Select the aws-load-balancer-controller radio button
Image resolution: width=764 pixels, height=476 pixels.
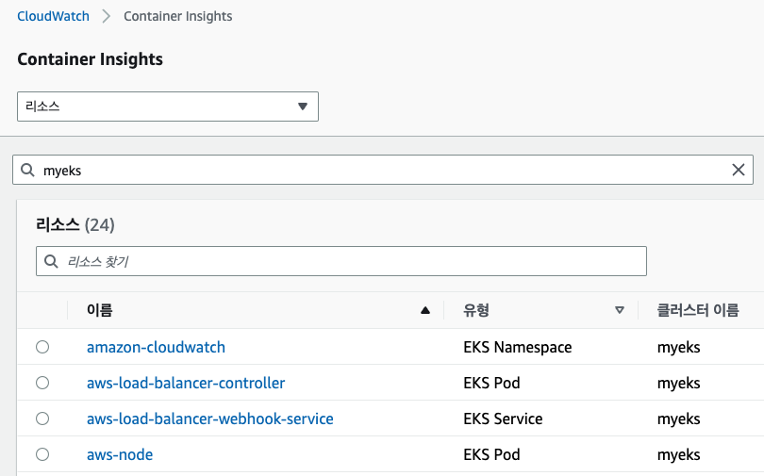pos(42,383)
